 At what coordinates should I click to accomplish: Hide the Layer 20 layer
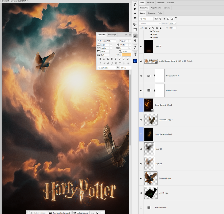(141, 149)
